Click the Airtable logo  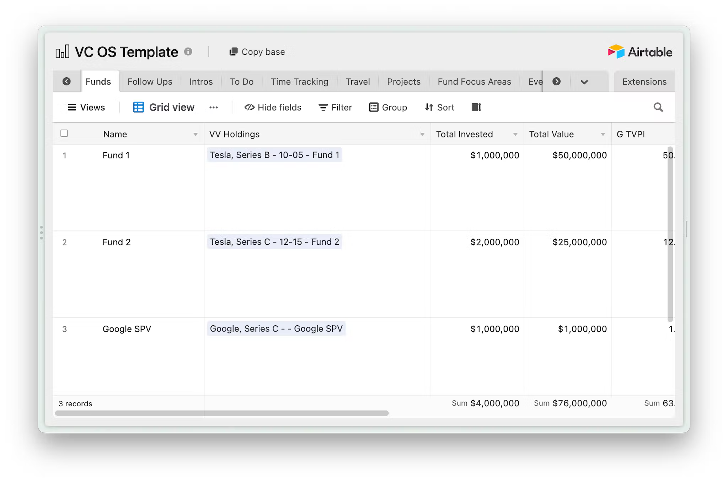click(640, 52)
